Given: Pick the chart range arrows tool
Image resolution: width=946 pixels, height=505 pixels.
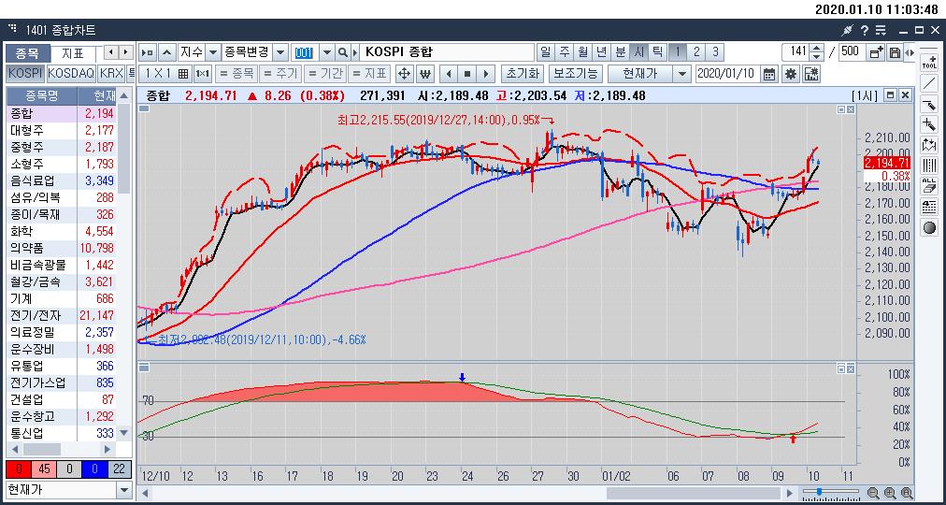Looking at the screenshot, I should [x=929, y=145].
